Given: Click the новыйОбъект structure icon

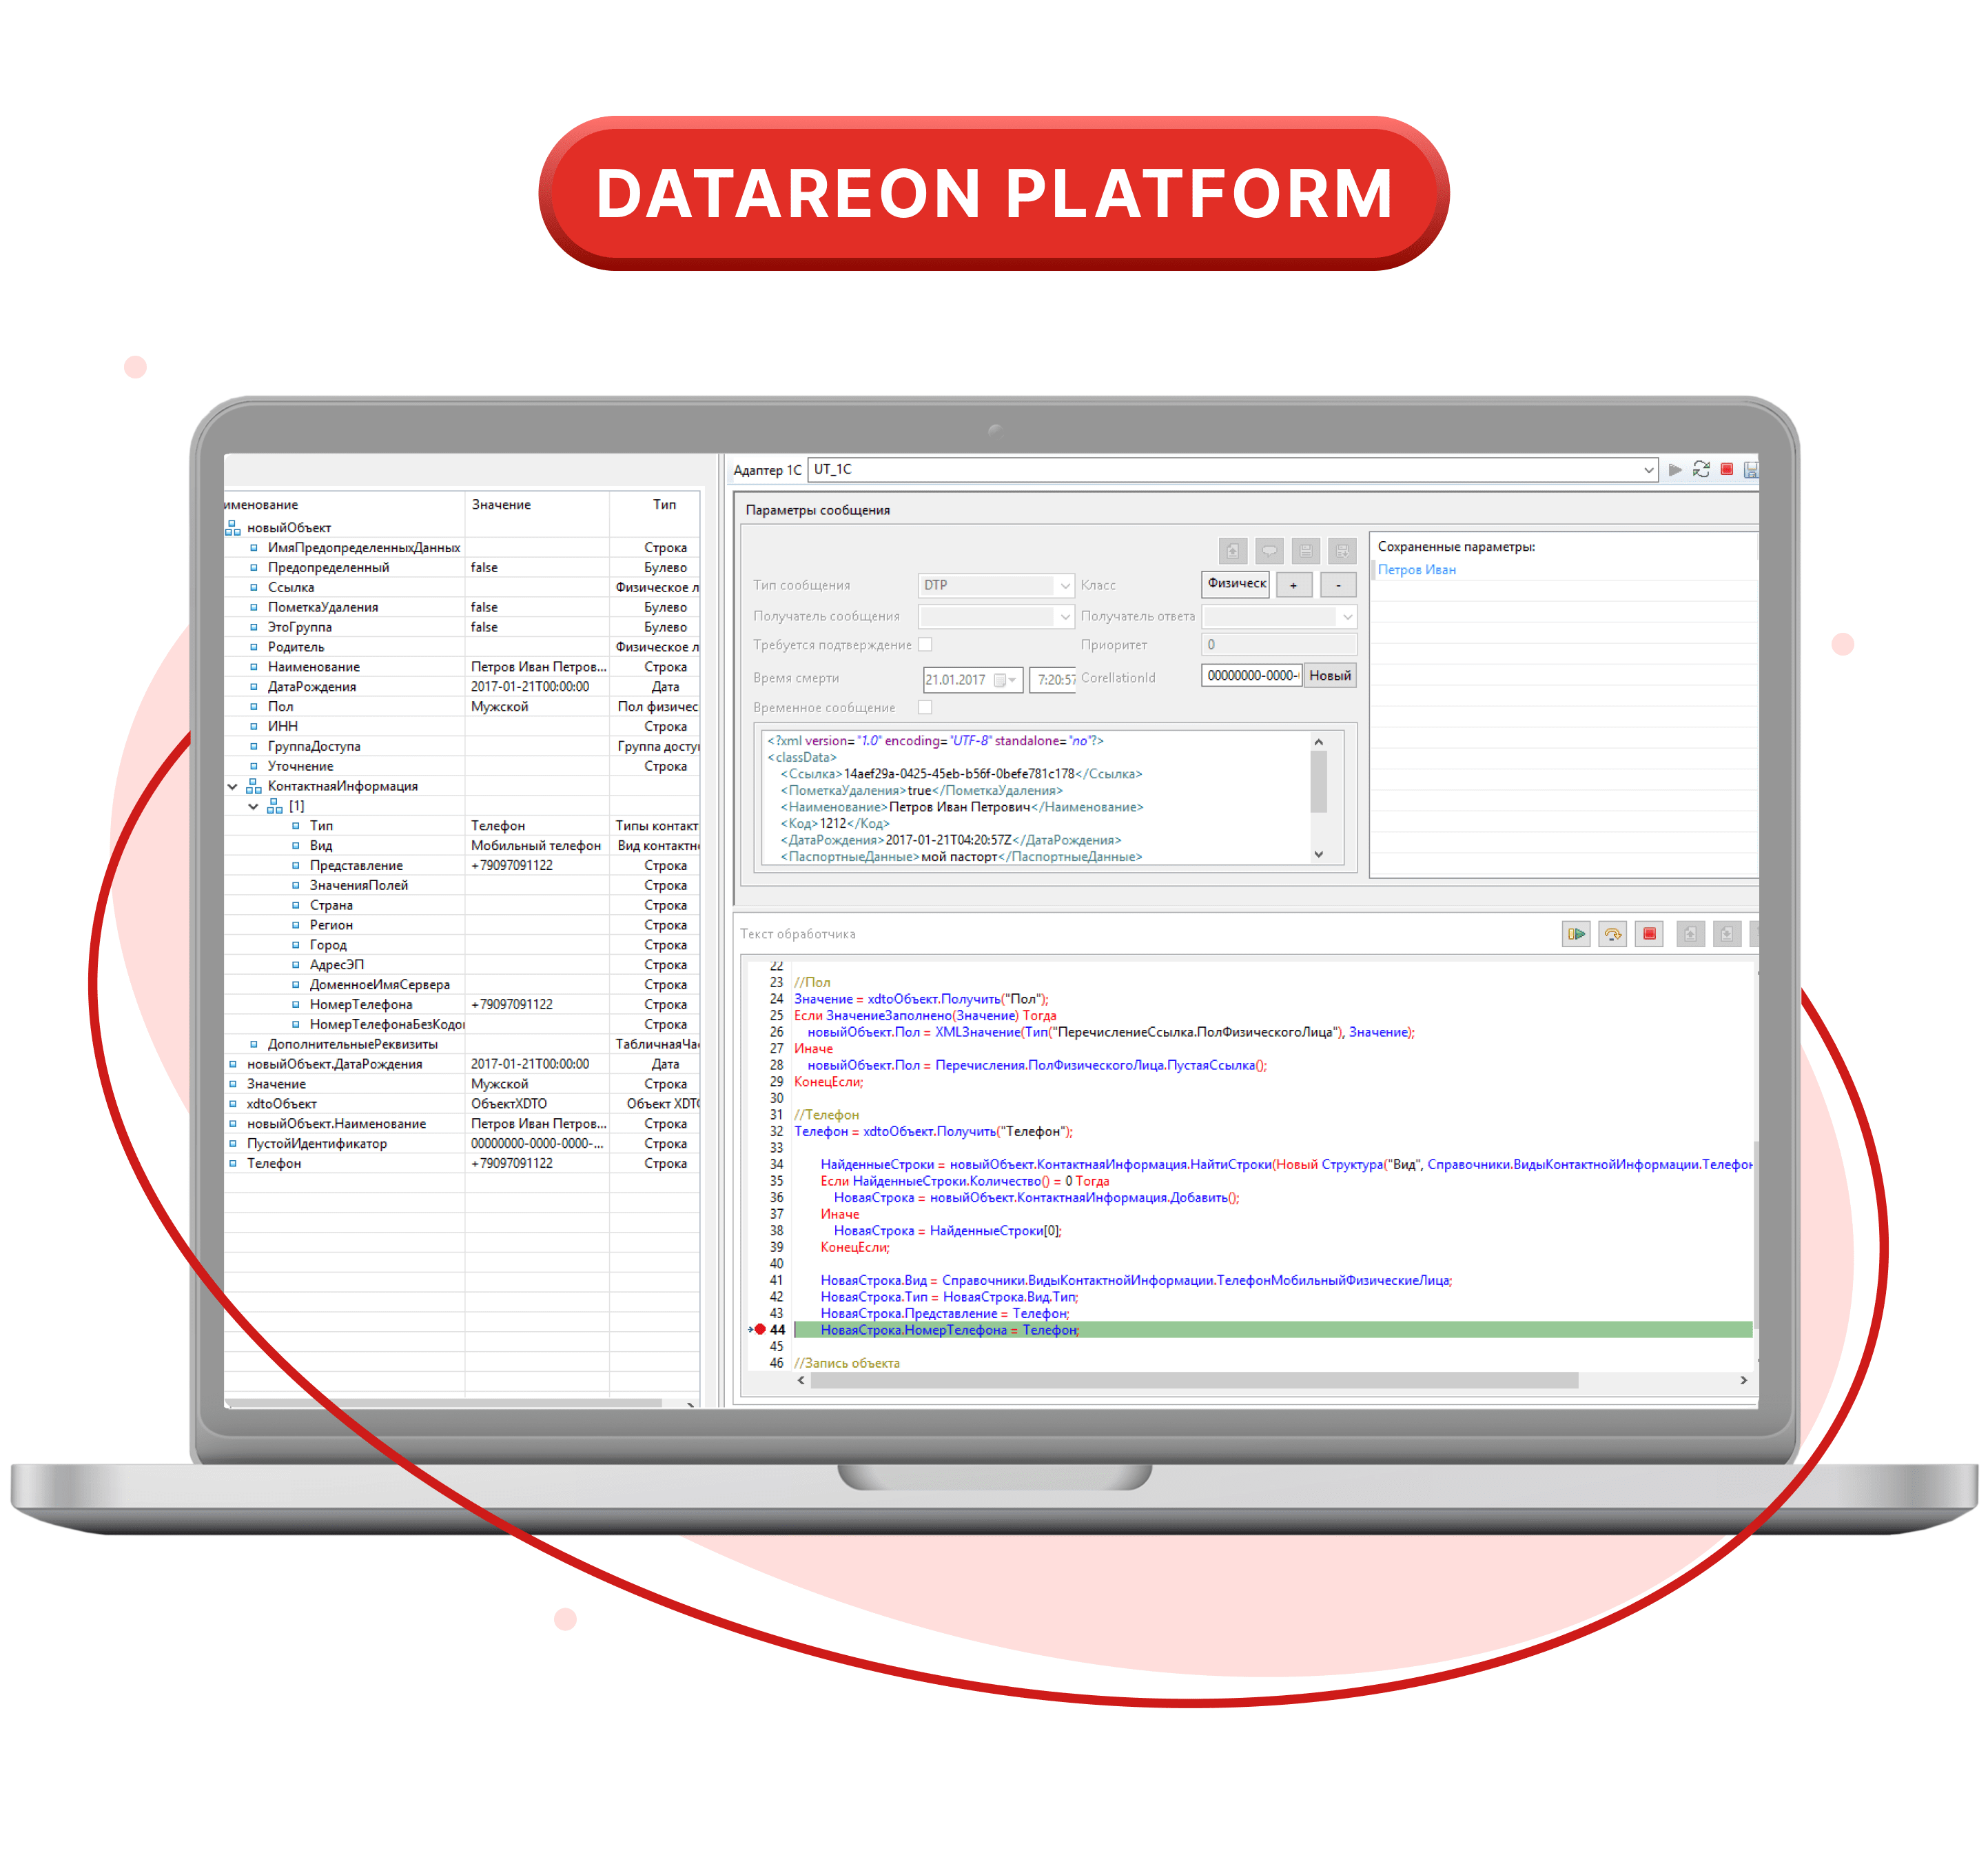Looking at the screenshot, I should 233,527.
